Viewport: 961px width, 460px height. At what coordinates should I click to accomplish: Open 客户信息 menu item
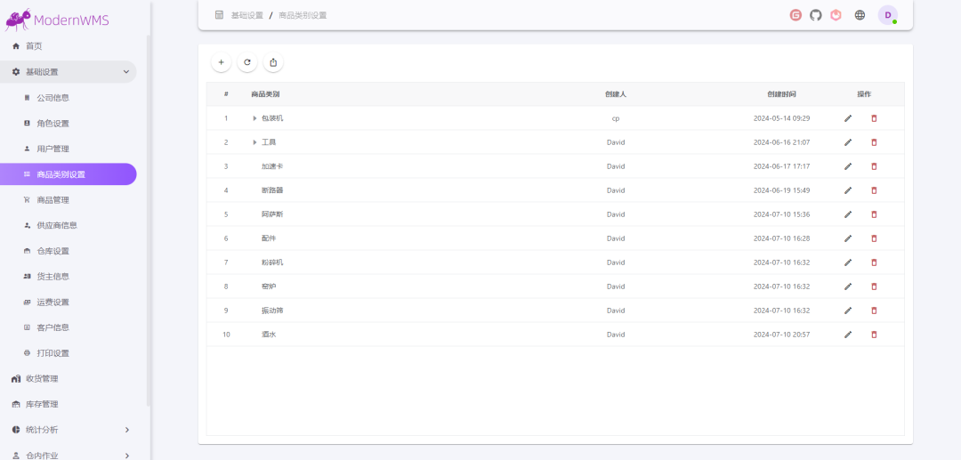[x=68, y=327]
